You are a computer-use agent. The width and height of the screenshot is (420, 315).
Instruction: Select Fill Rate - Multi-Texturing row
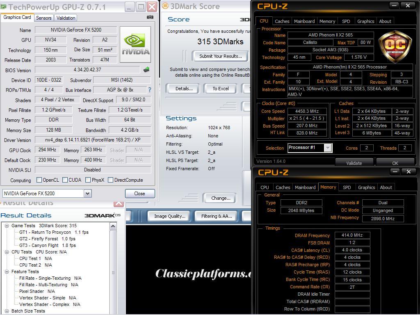49,285
